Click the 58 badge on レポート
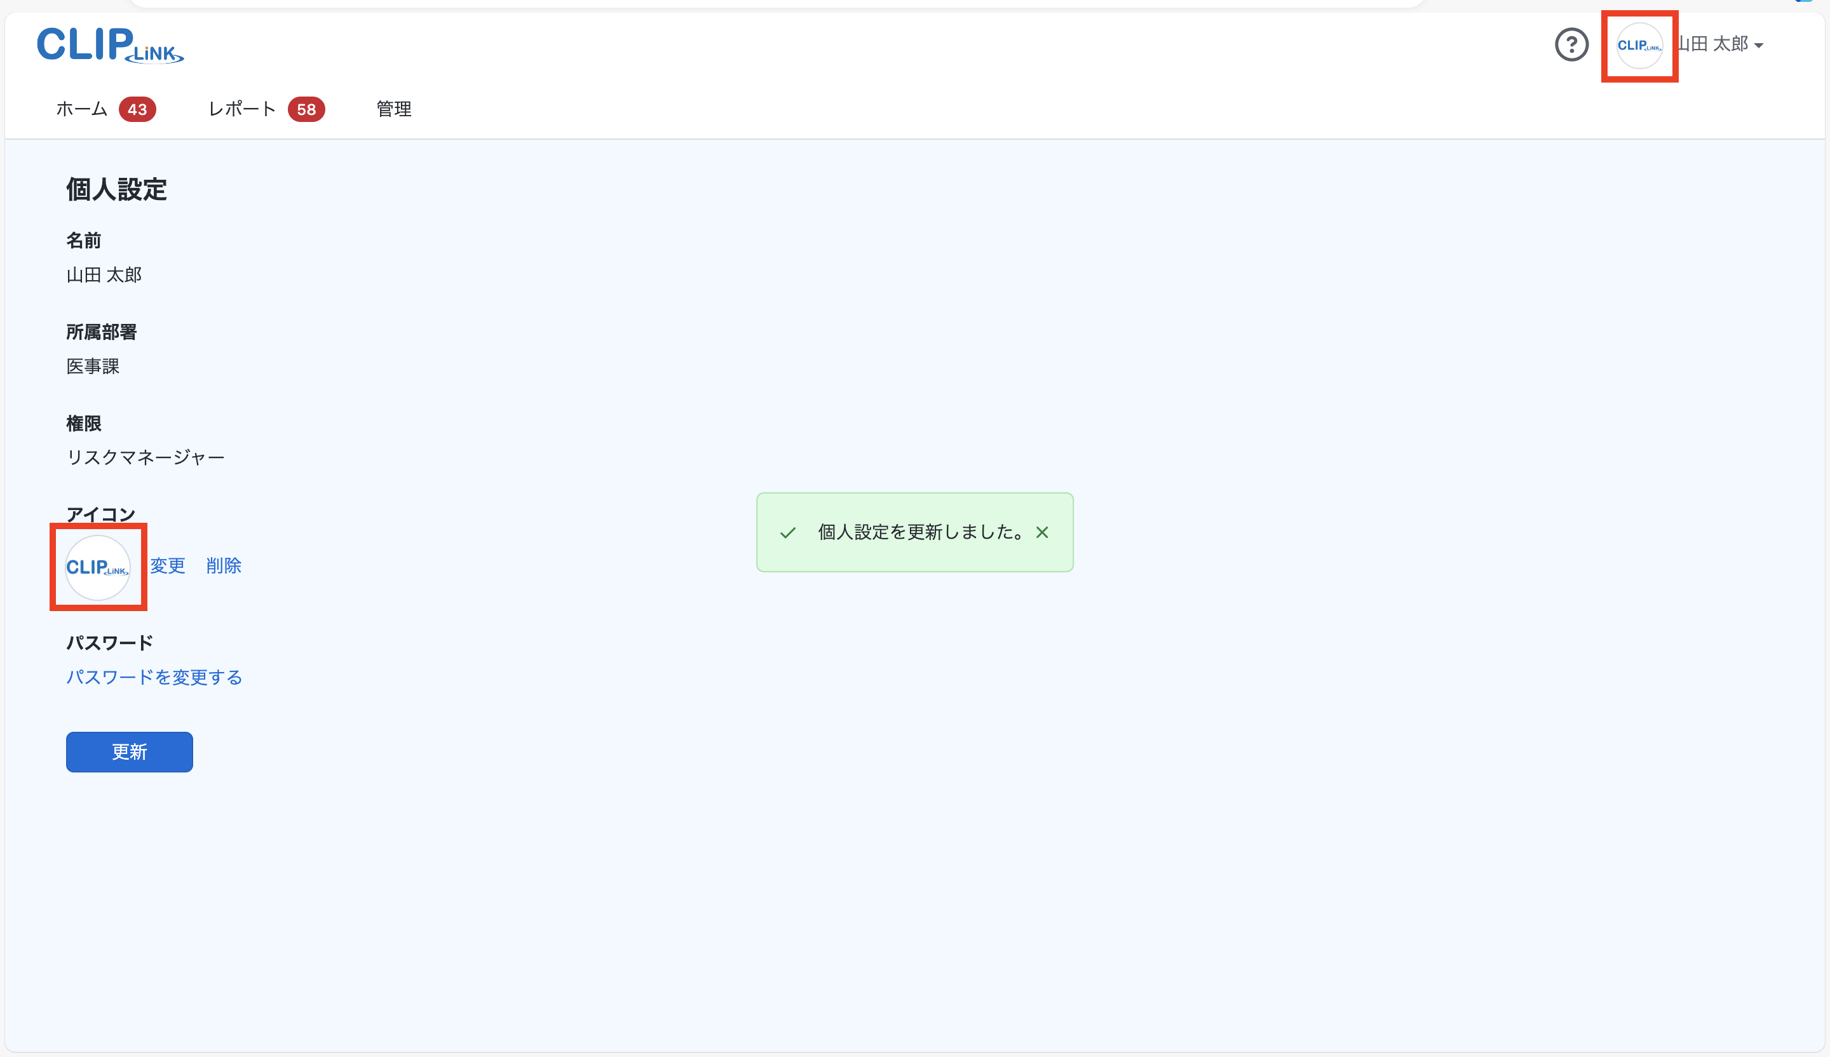 306,110
